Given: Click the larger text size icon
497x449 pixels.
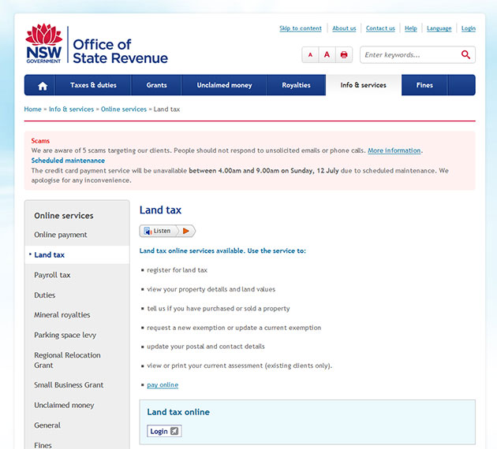Looking at the screenshot, I should click(x=327, y=55).
